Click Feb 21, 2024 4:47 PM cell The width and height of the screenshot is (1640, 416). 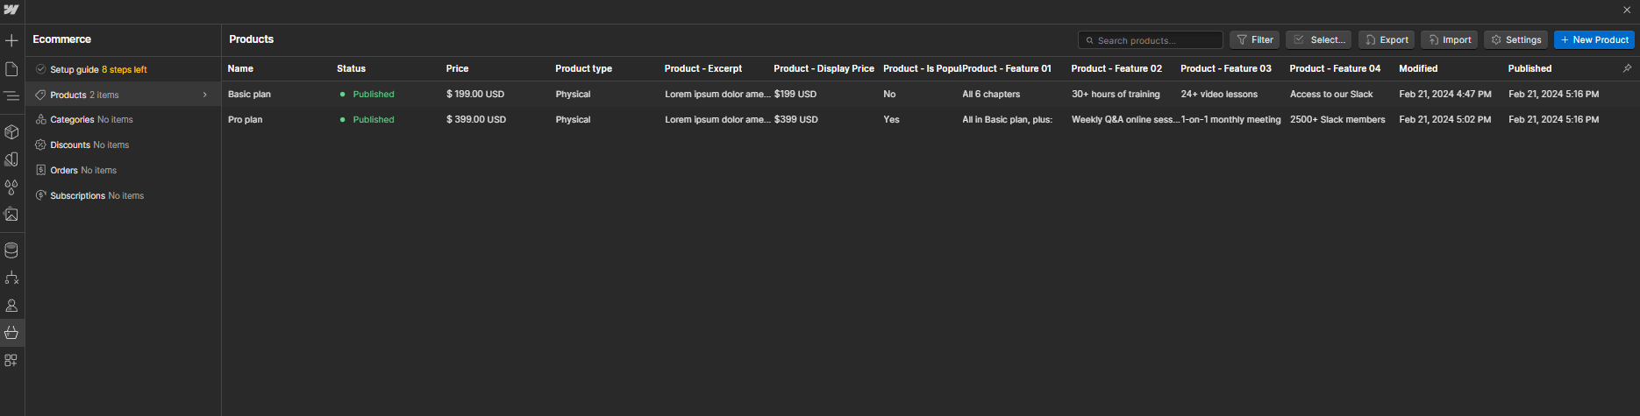1445,94
